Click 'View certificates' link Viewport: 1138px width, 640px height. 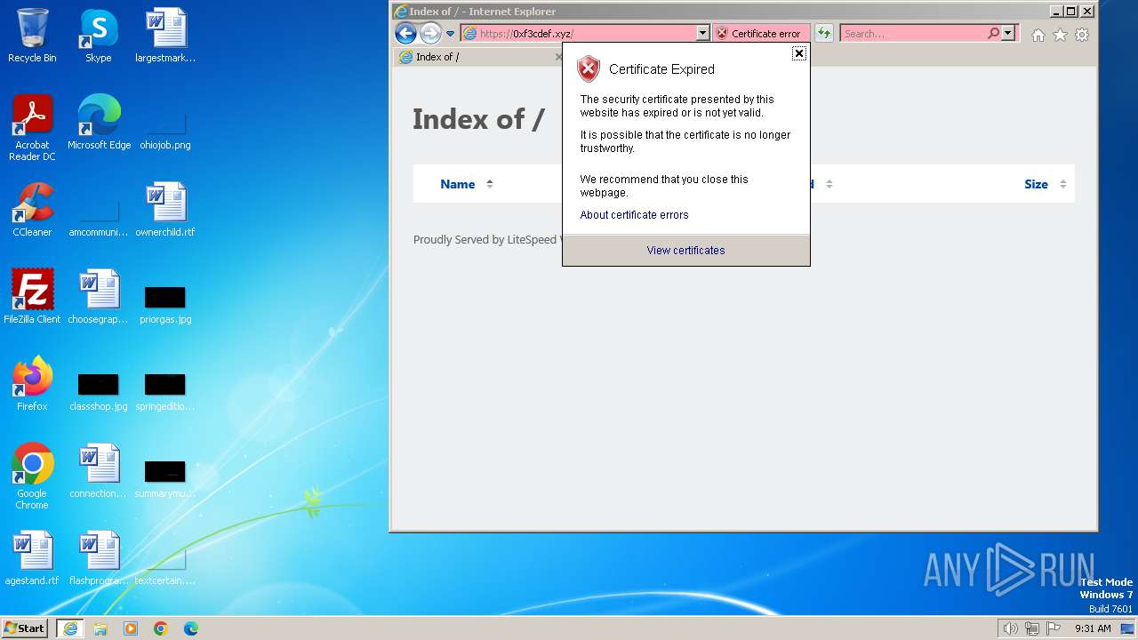coord(685,251)
